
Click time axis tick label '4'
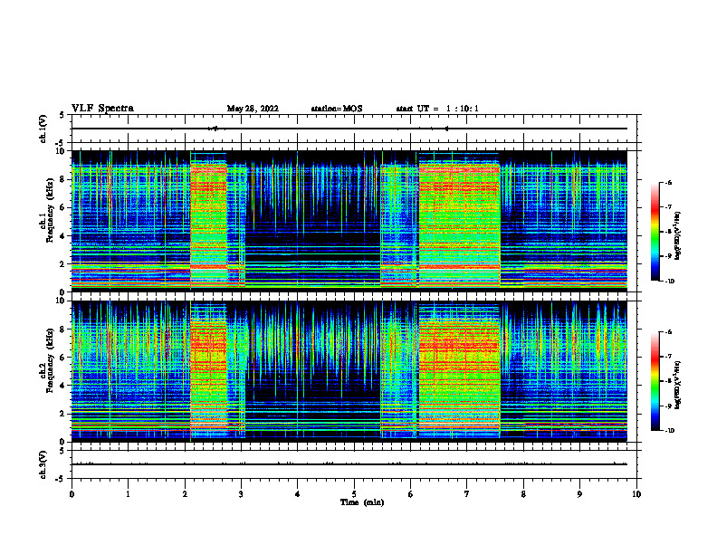click(x=297, y=494)
